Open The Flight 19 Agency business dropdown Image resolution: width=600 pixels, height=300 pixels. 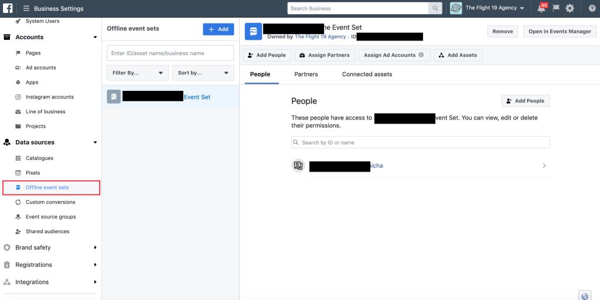point(487,8)
